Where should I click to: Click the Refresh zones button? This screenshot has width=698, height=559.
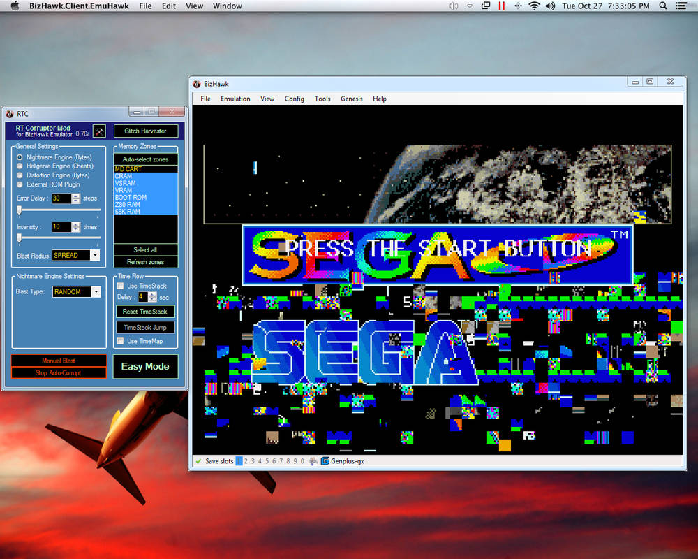click(x=146, y=261)
